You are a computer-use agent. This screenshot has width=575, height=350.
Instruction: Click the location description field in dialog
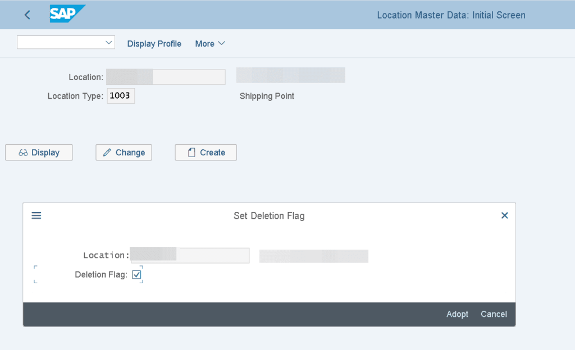point(313,256)
